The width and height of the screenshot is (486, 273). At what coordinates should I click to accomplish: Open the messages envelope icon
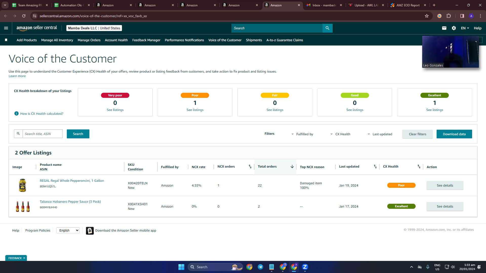point(444,28)
